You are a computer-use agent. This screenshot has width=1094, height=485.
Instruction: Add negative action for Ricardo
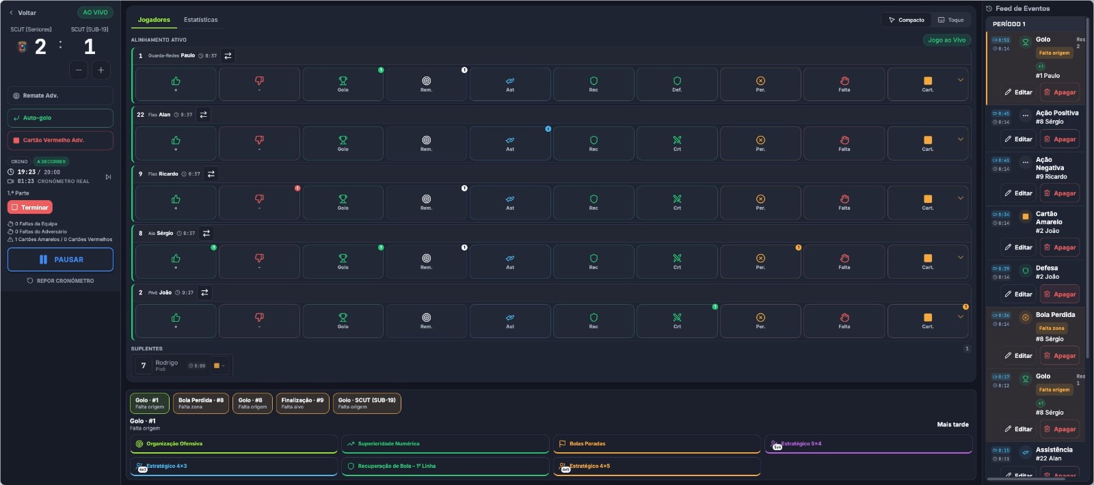click(259, 202)
